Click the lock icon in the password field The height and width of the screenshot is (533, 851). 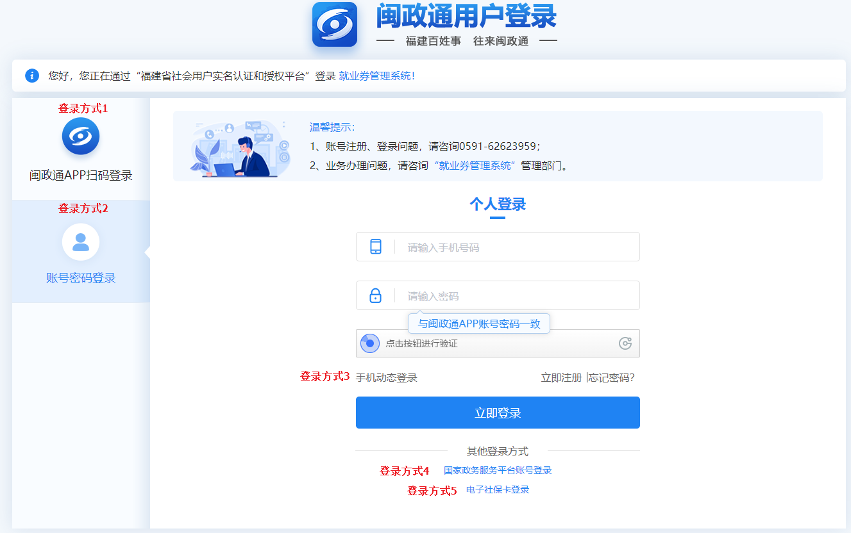click(376, 295)
